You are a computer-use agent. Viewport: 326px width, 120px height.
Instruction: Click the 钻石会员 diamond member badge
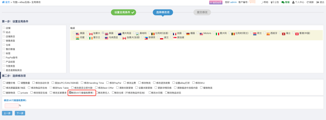coord(216,2)
